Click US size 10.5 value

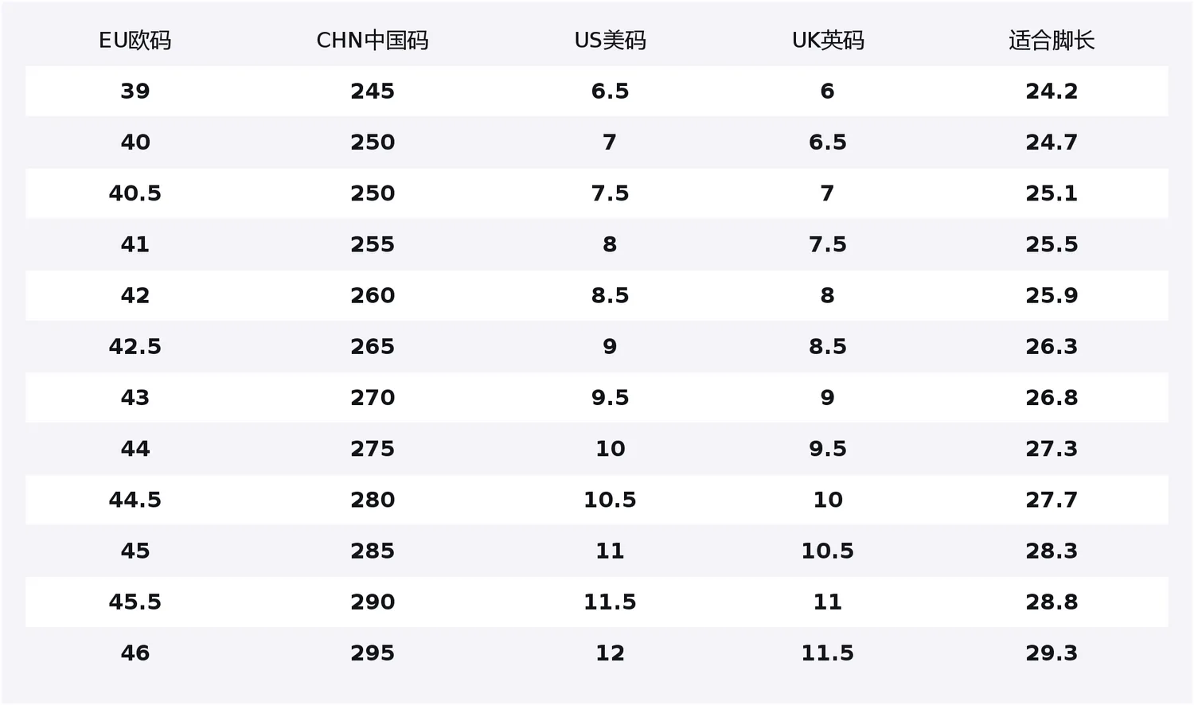tap(610, 500)
